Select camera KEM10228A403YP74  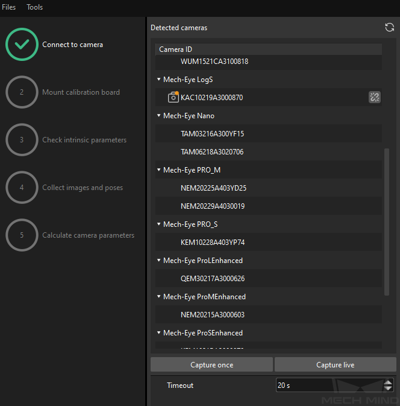(x=269, y=243)
